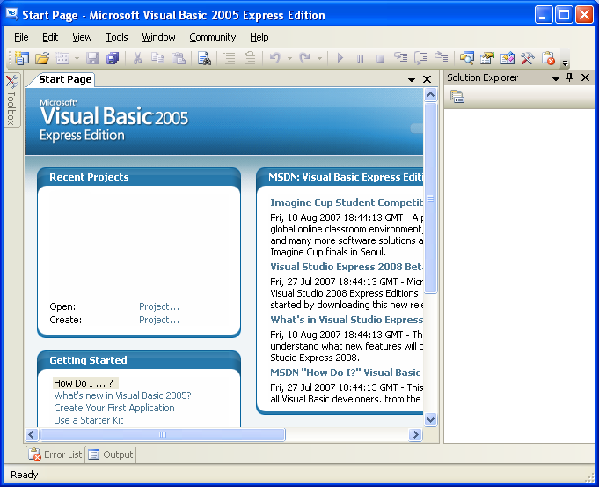
Task: Click the Step Into toolbar icon
Action: [401, 58]
